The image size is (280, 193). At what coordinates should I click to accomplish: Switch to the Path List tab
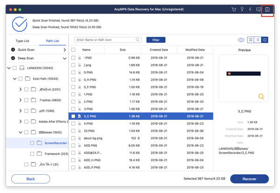tap(52, 41)
